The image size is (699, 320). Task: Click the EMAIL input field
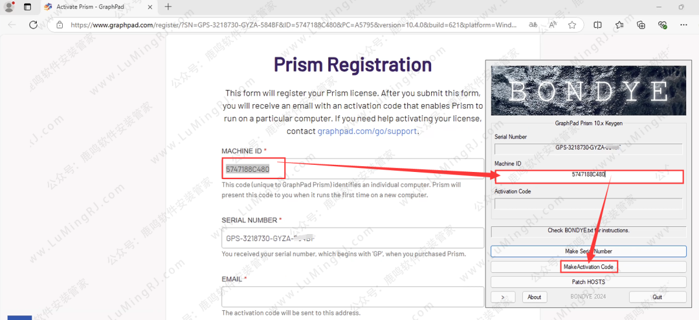[x=353, y=297]
